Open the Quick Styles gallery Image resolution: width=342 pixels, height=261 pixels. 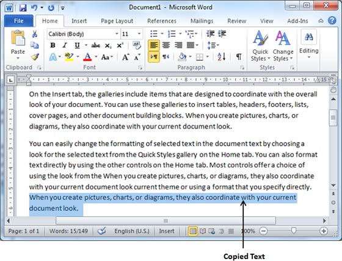[260, 46]
